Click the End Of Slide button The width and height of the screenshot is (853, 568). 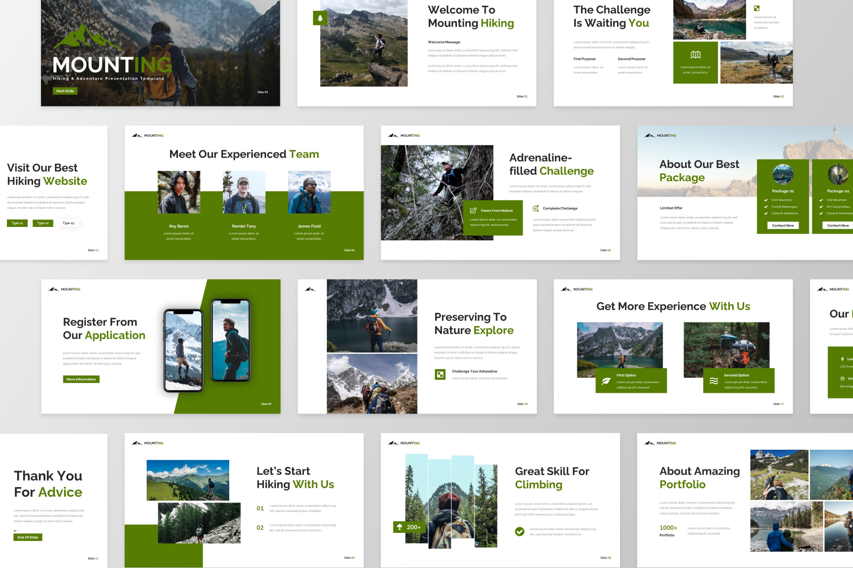27,537
